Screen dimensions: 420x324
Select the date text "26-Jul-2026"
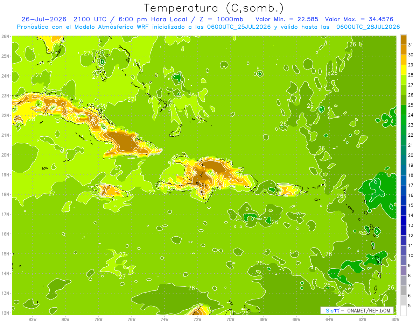point(44,19)
